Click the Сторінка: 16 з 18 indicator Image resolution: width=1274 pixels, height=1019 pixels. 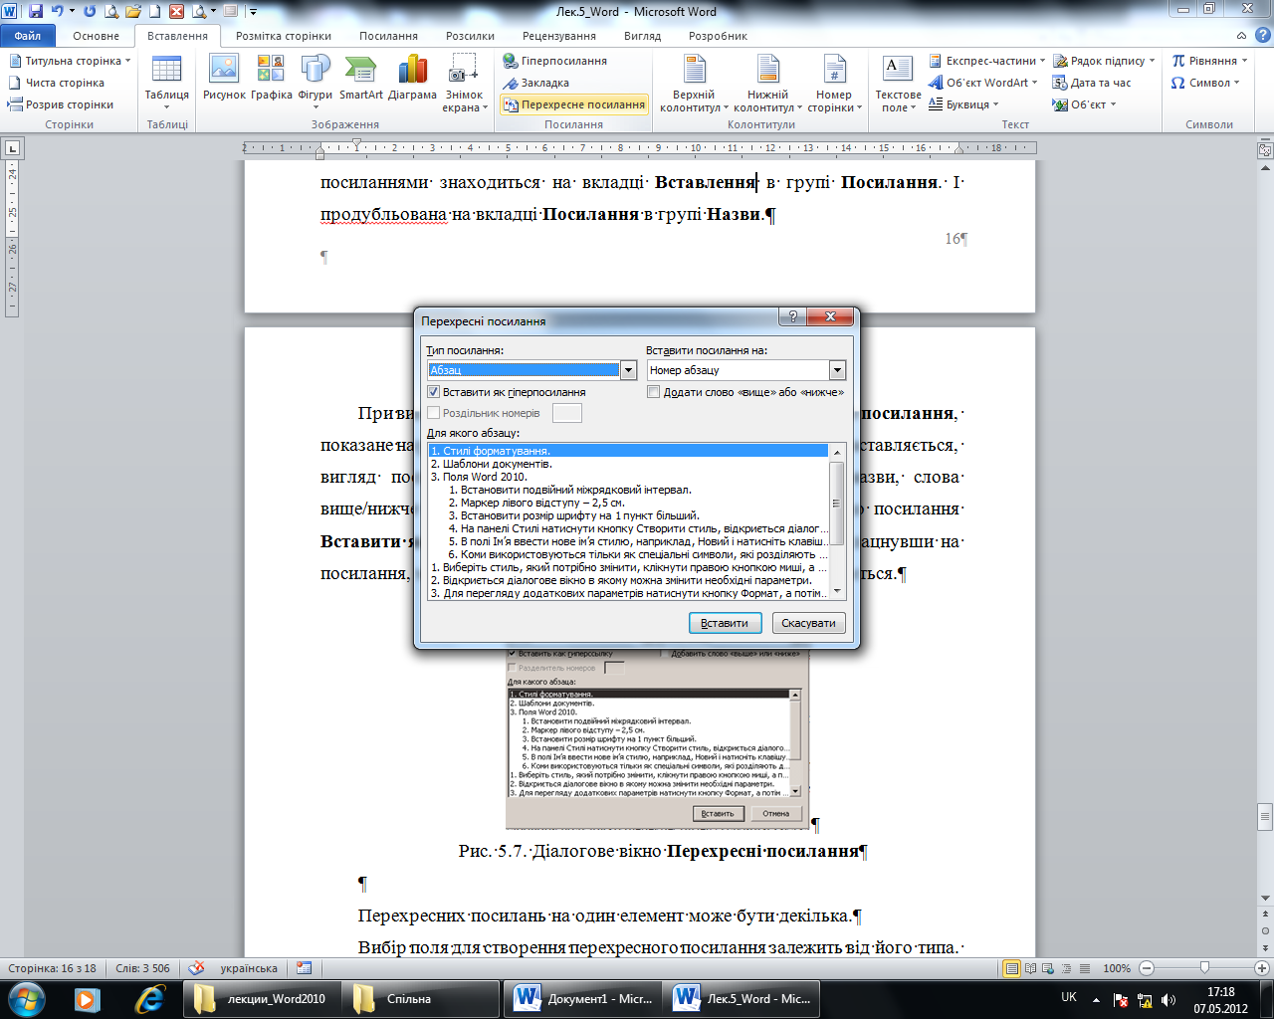pyautogui.click(x=53, y=968)
